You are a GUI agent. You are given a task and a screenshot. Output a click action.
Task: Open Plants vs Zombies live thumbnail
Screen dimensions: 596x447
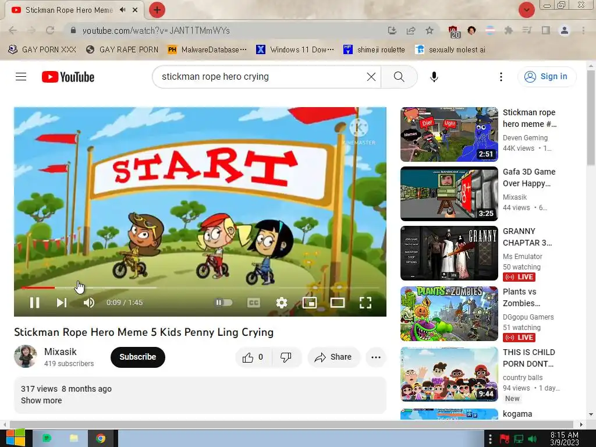pos(449,314)
